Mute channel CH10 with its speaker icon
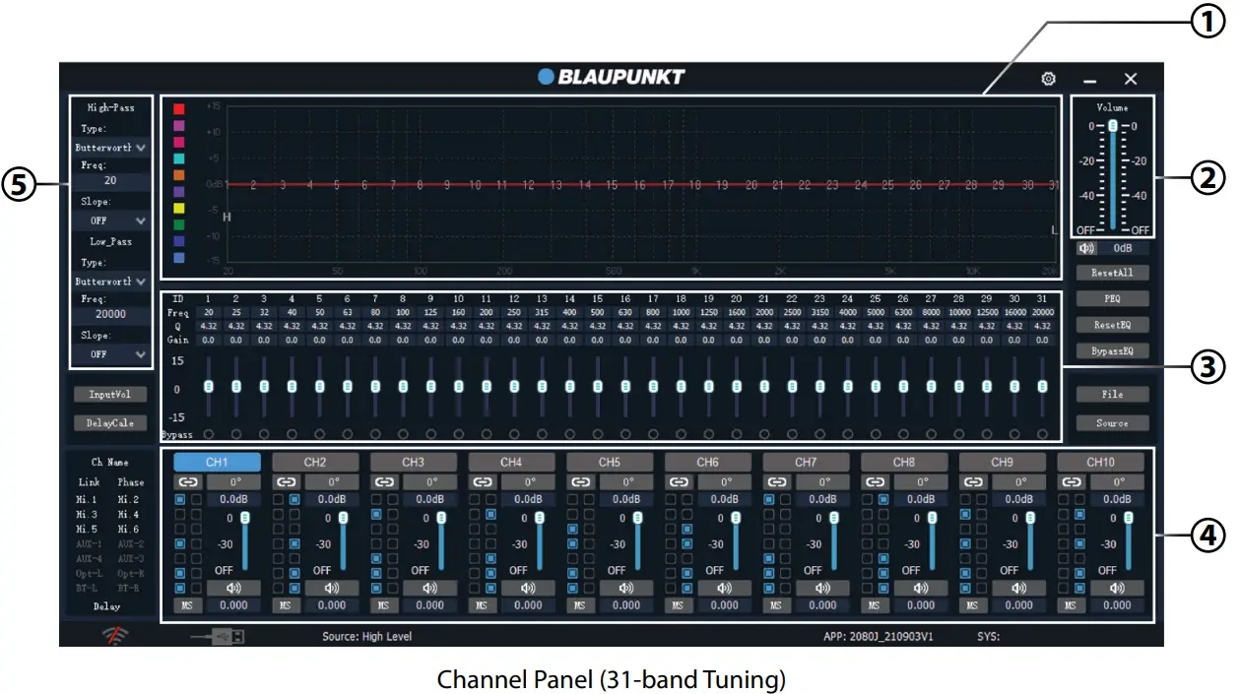1240x694 pixels. 1117,588
